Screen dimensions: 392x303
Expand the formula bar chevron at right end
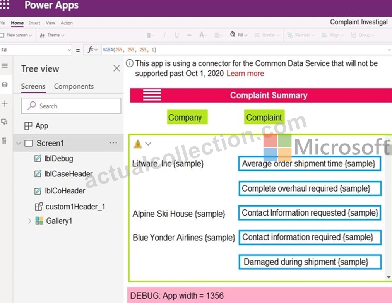(x=389, y=50)
